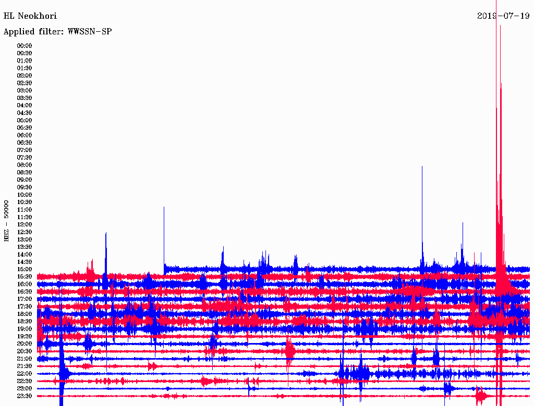Select the 03:00 time label
The width and height of the screenshot is (534, 406).
point(25,91)
